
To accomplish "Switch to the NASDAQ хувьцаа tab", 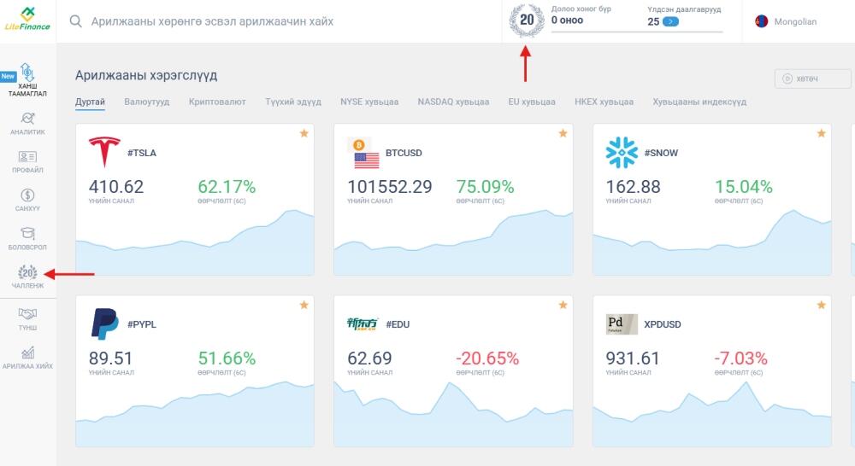I will point(453,102).
